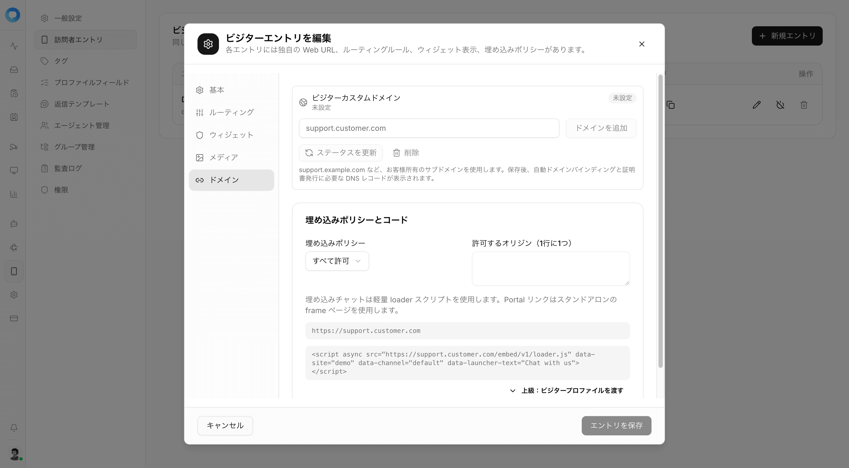849x468 pixels.
Task: Switch to ルーティング tab in dialog
Action: click(x=231, y=113)
